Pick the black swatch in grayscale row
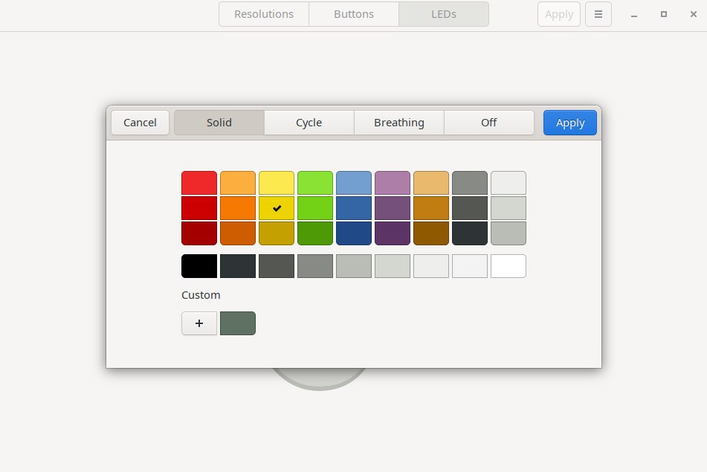This screenshot has width=707, height=472. (x=199, y=266)
